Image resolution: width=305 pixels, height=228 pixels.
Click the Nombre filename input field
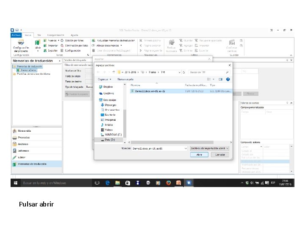(x=158, y=148)
